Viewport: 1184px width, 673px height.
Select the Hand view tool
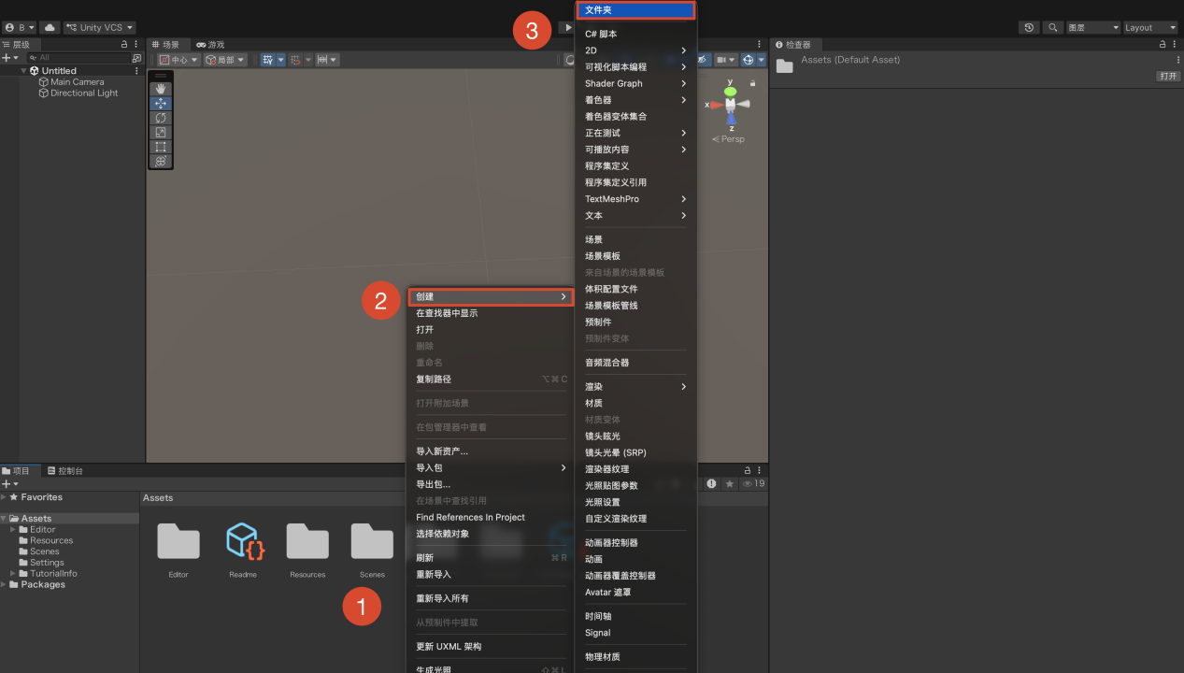(161, 89)
